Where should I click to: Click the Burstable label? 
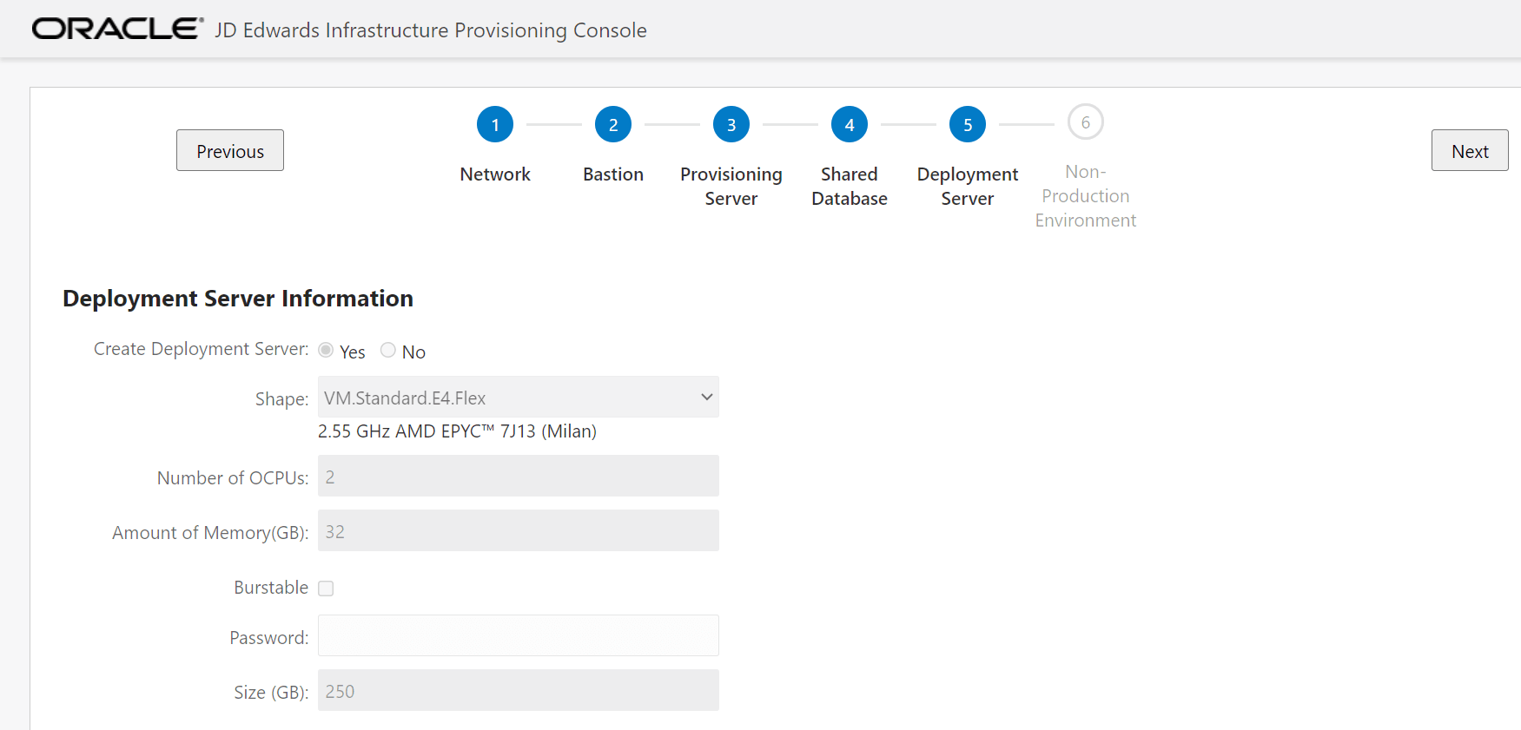(x=271, y=588)
